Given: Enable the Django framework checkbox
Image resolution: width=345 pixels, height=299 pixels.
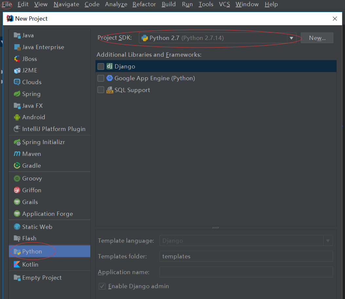Looking at the screenshot, I should pos(101,66).
